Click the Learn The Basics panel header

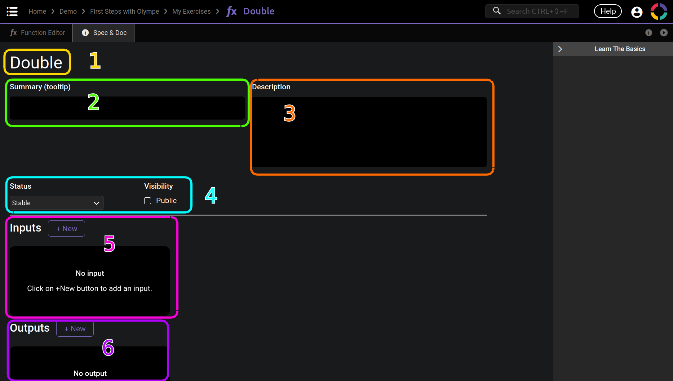coord(620,49)
